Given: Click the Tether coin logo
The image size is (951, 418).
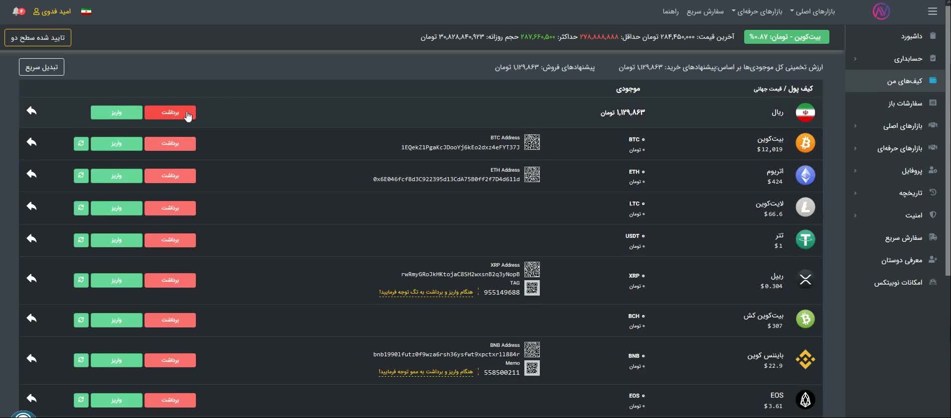Looking at the screenshot, I should [805, 239].
